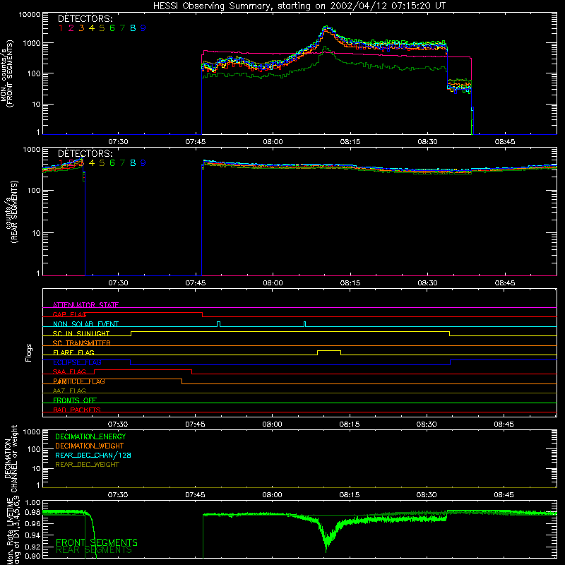Select detector 8 in the front segments legend
Image resolution: width=565 pixels, height=565 pixels.
(133, 28)
